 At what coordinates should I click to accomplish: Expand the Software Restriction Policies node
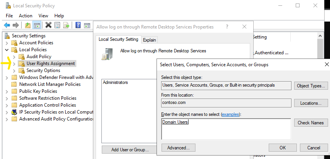[7, 98]
